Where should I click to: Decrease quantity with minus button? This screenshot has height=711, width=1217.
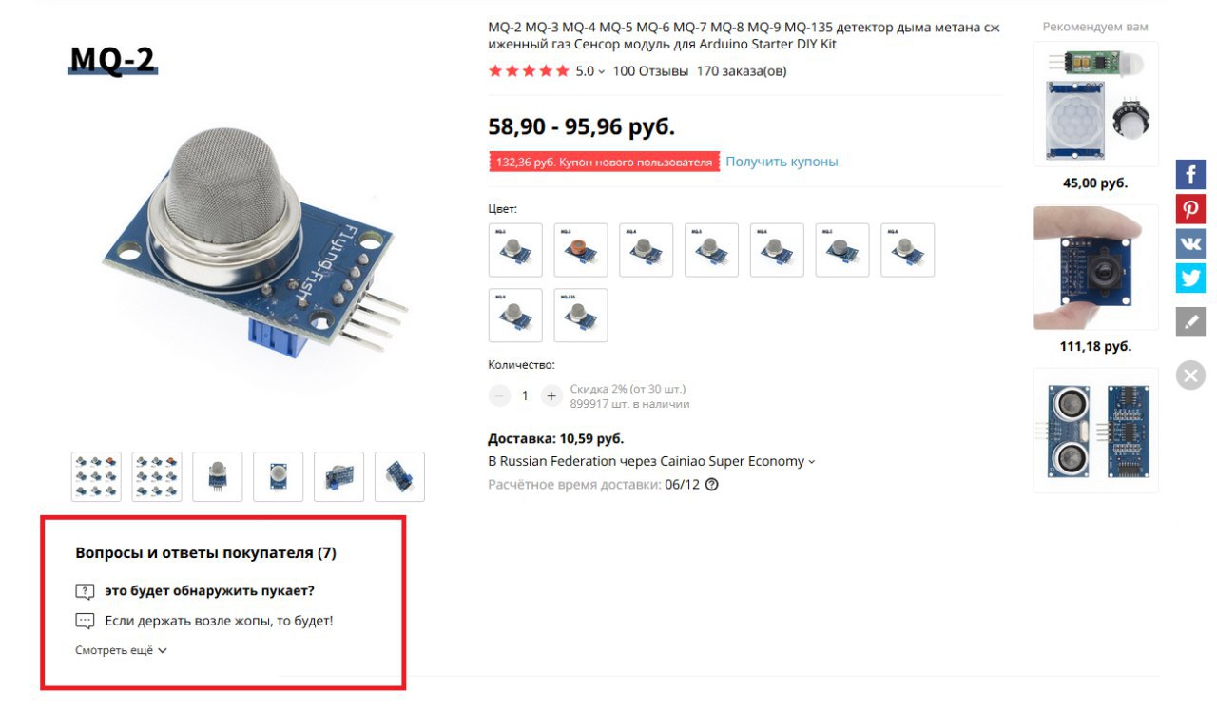click(499, 395)
